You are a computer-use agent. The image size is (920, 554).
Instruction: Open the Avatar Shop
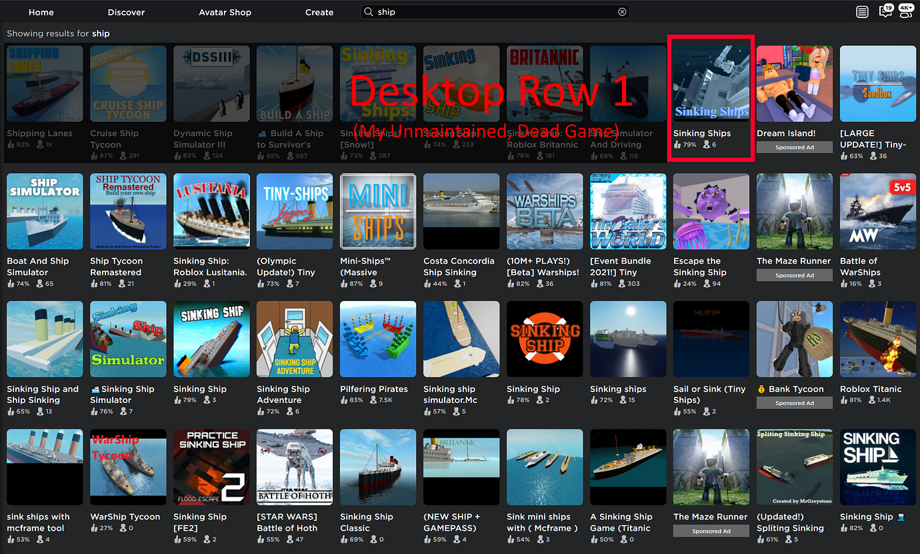tap(225, 12)
